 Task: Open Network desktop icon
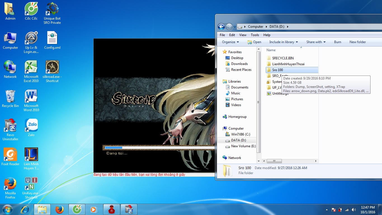point(10,70)
